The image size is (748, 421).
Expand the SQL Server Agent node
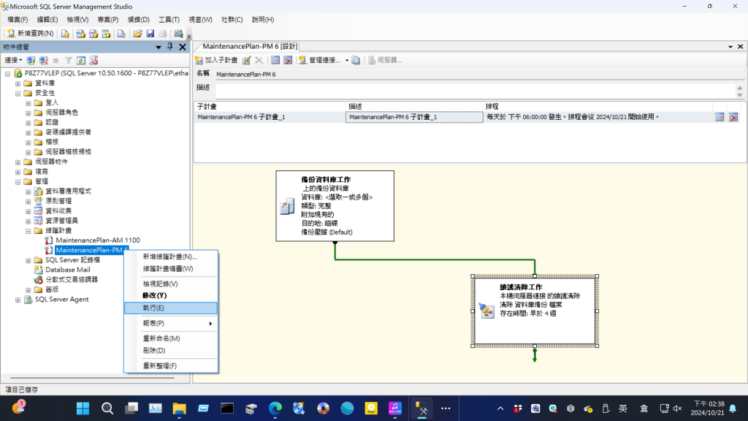tap(18, 299)
